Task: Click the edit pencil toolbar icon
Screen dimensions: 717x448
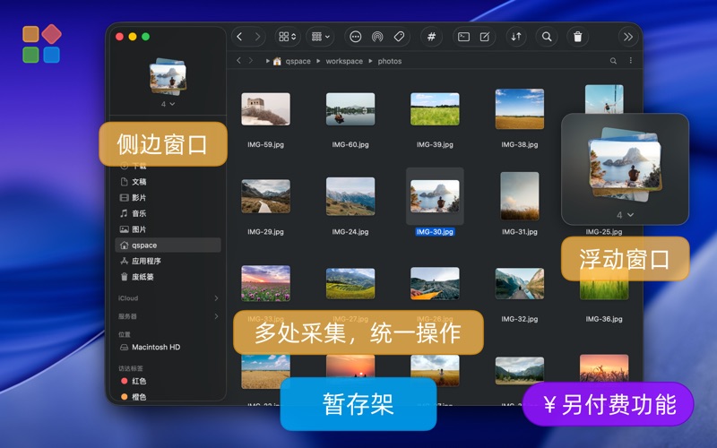Action: point(485,37)
